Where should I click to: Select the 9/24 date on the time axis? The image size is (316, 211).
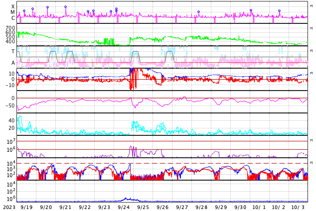[x=123, y=207]
